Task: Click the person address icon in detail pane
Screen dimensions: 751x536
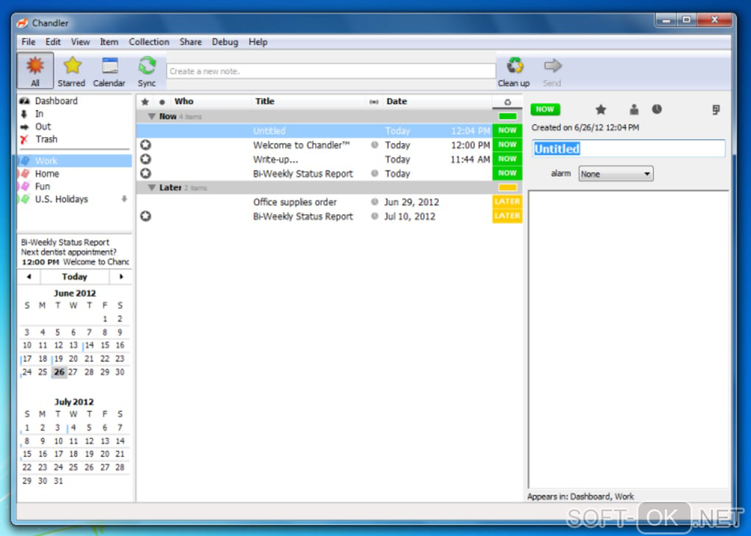Action: point(634,110)
